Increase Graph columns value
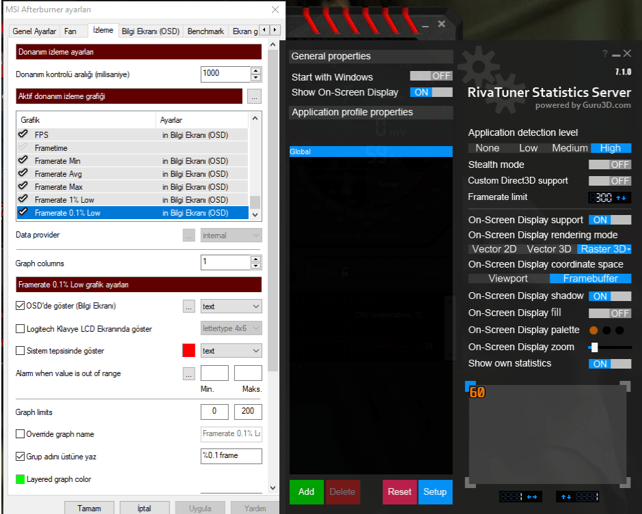642x514 pixels. (x=255, y=259)
